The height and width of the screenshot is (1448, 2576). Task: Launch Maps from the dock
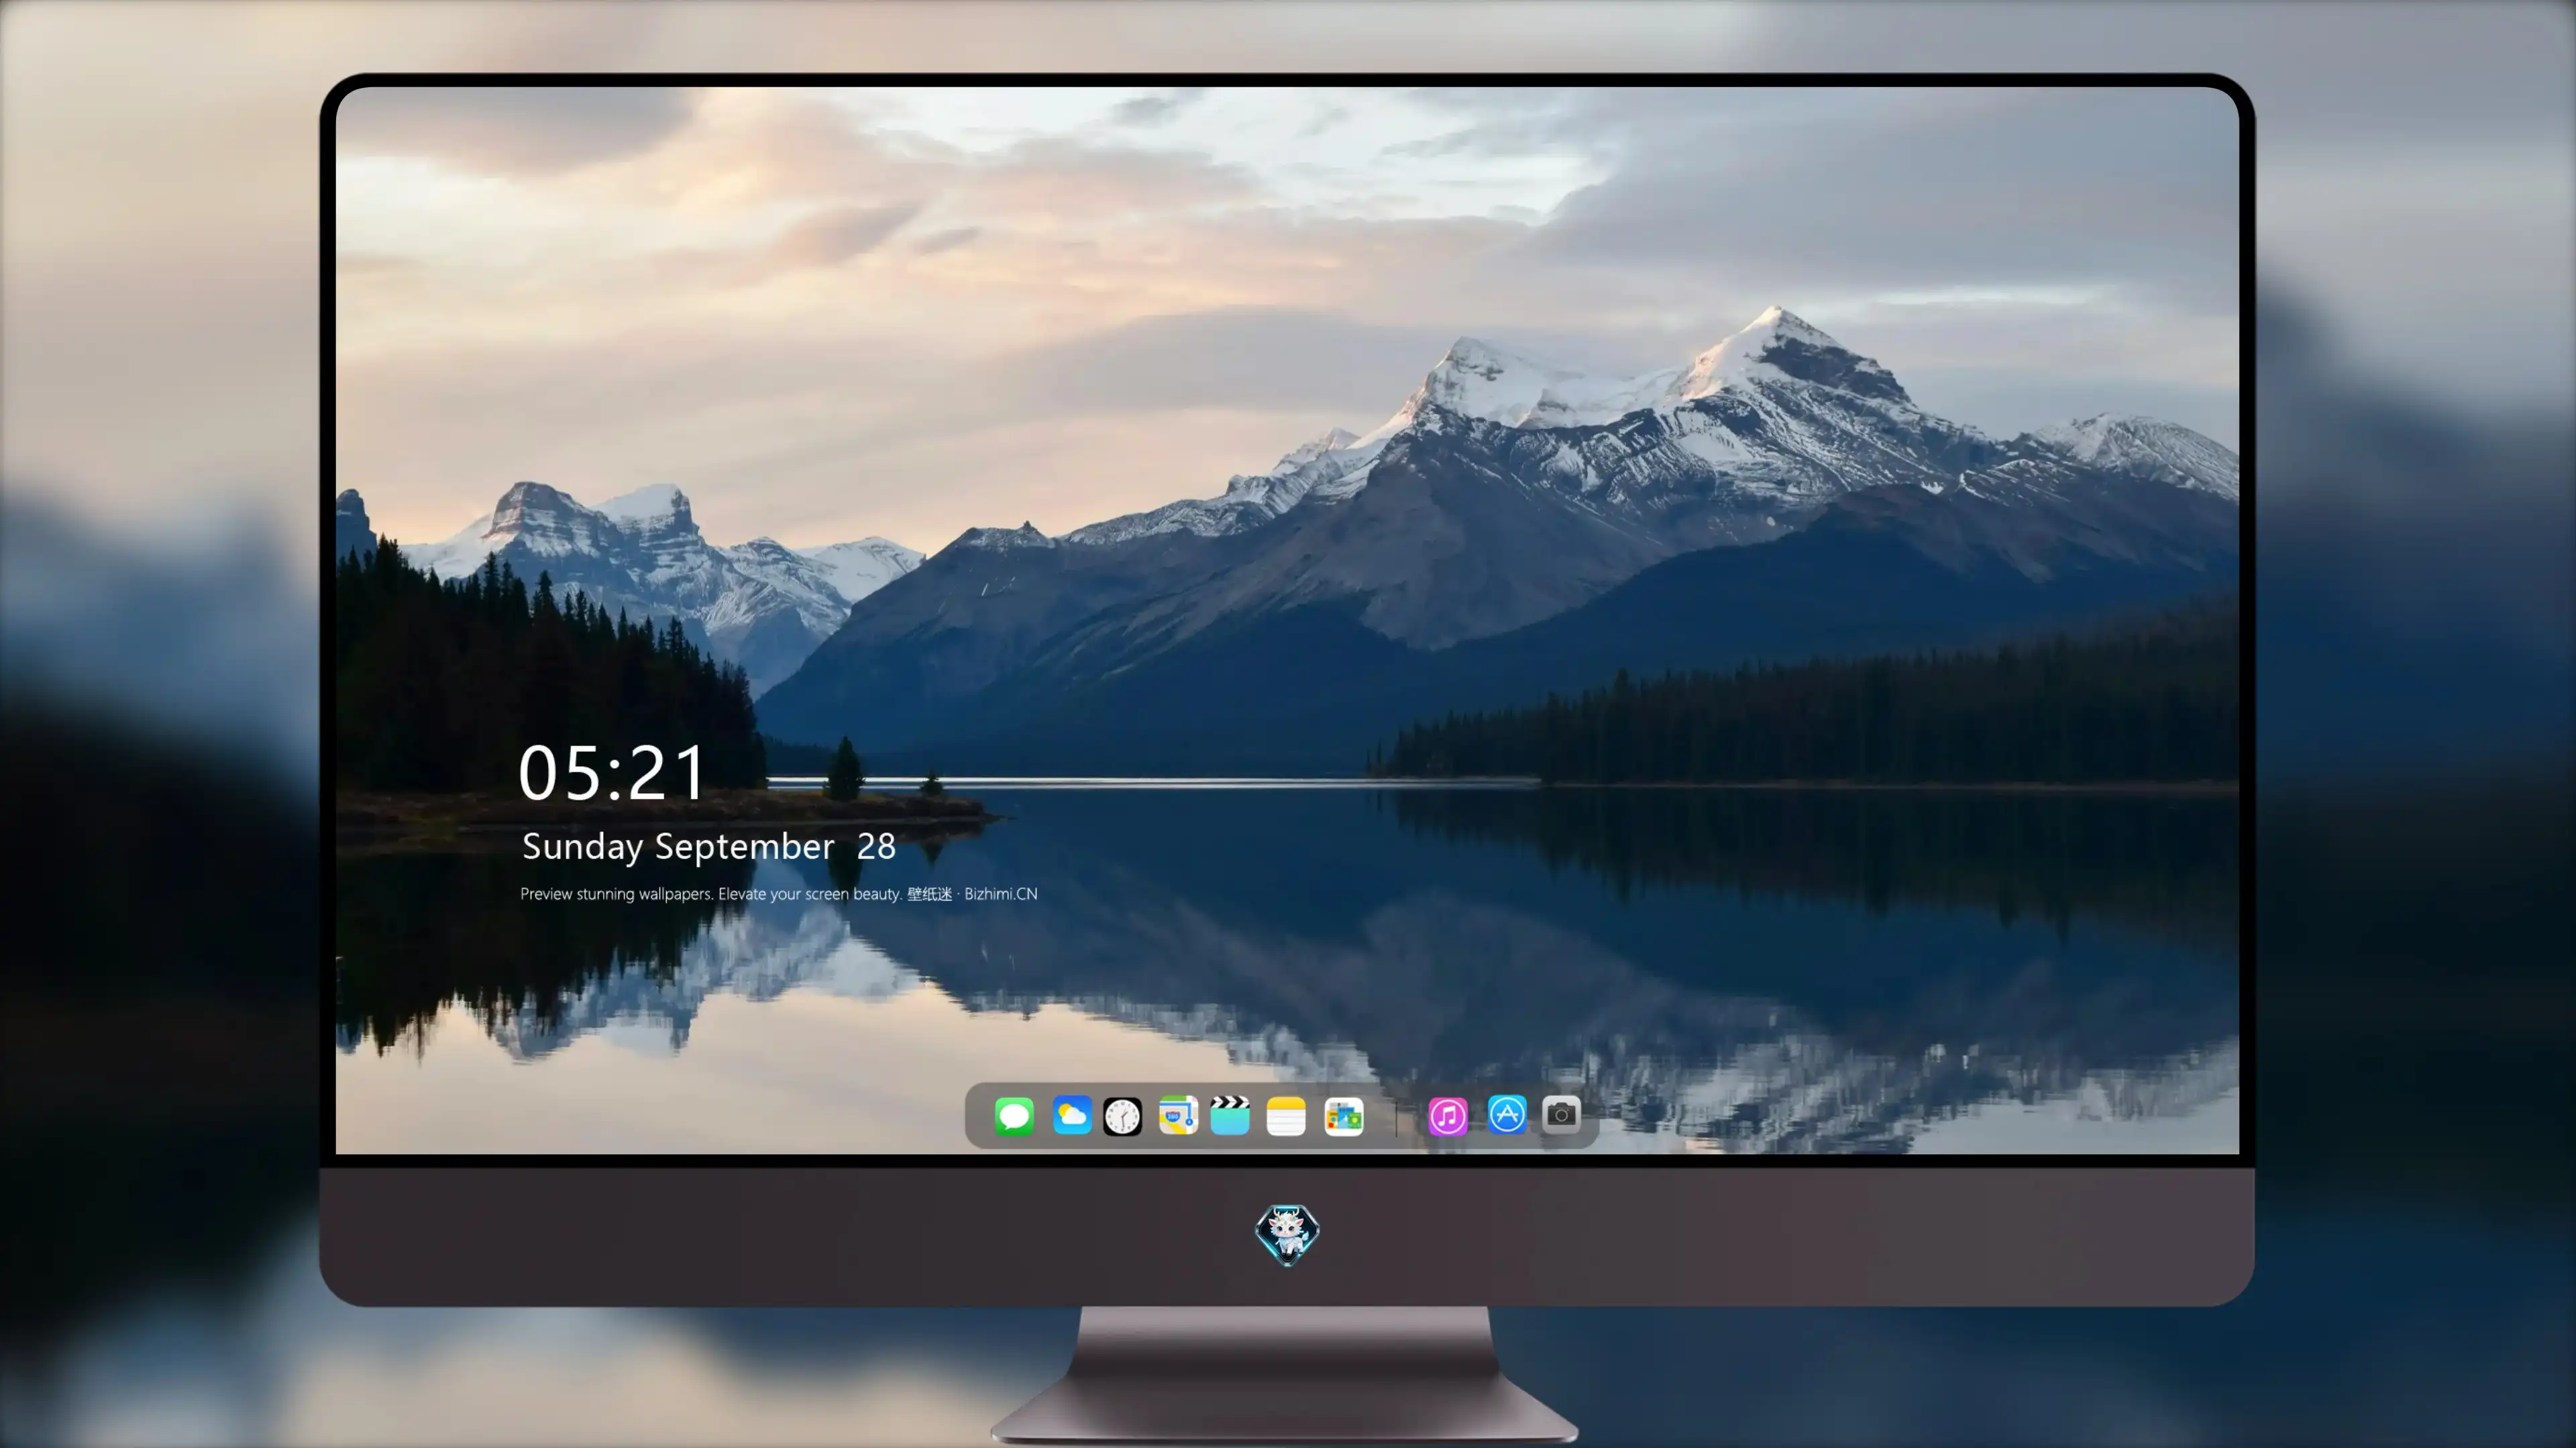(1178, 1115)
